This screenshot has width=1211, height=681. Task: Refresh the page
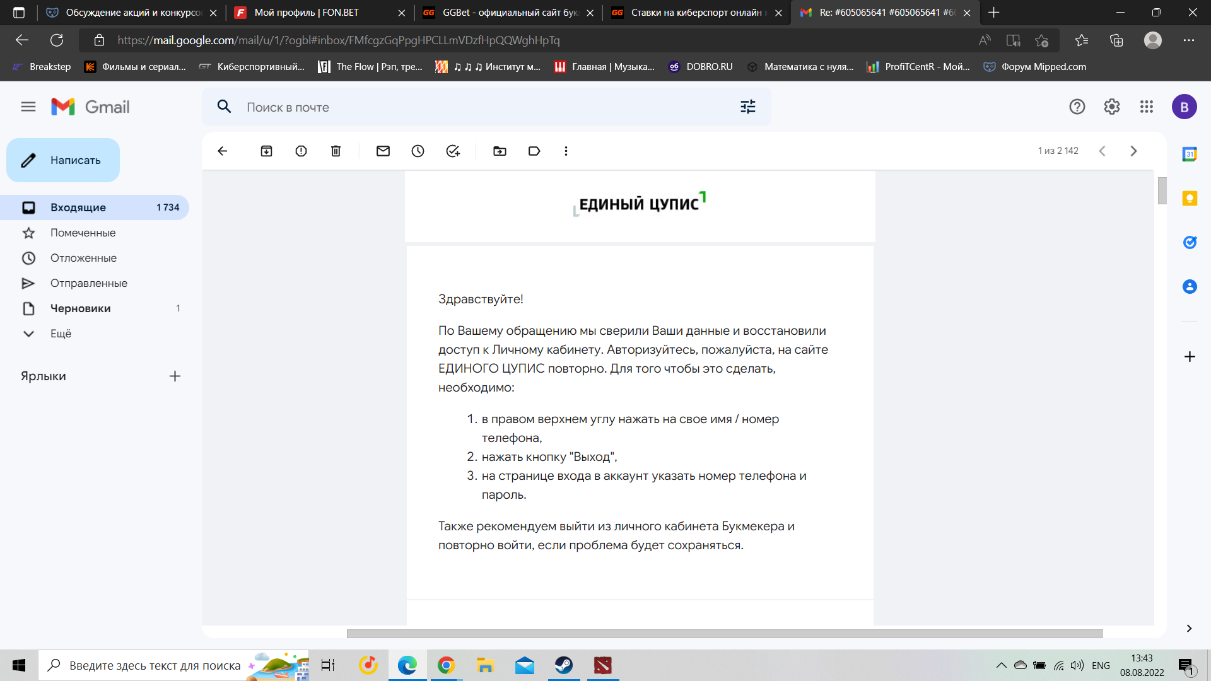point(57,40)
